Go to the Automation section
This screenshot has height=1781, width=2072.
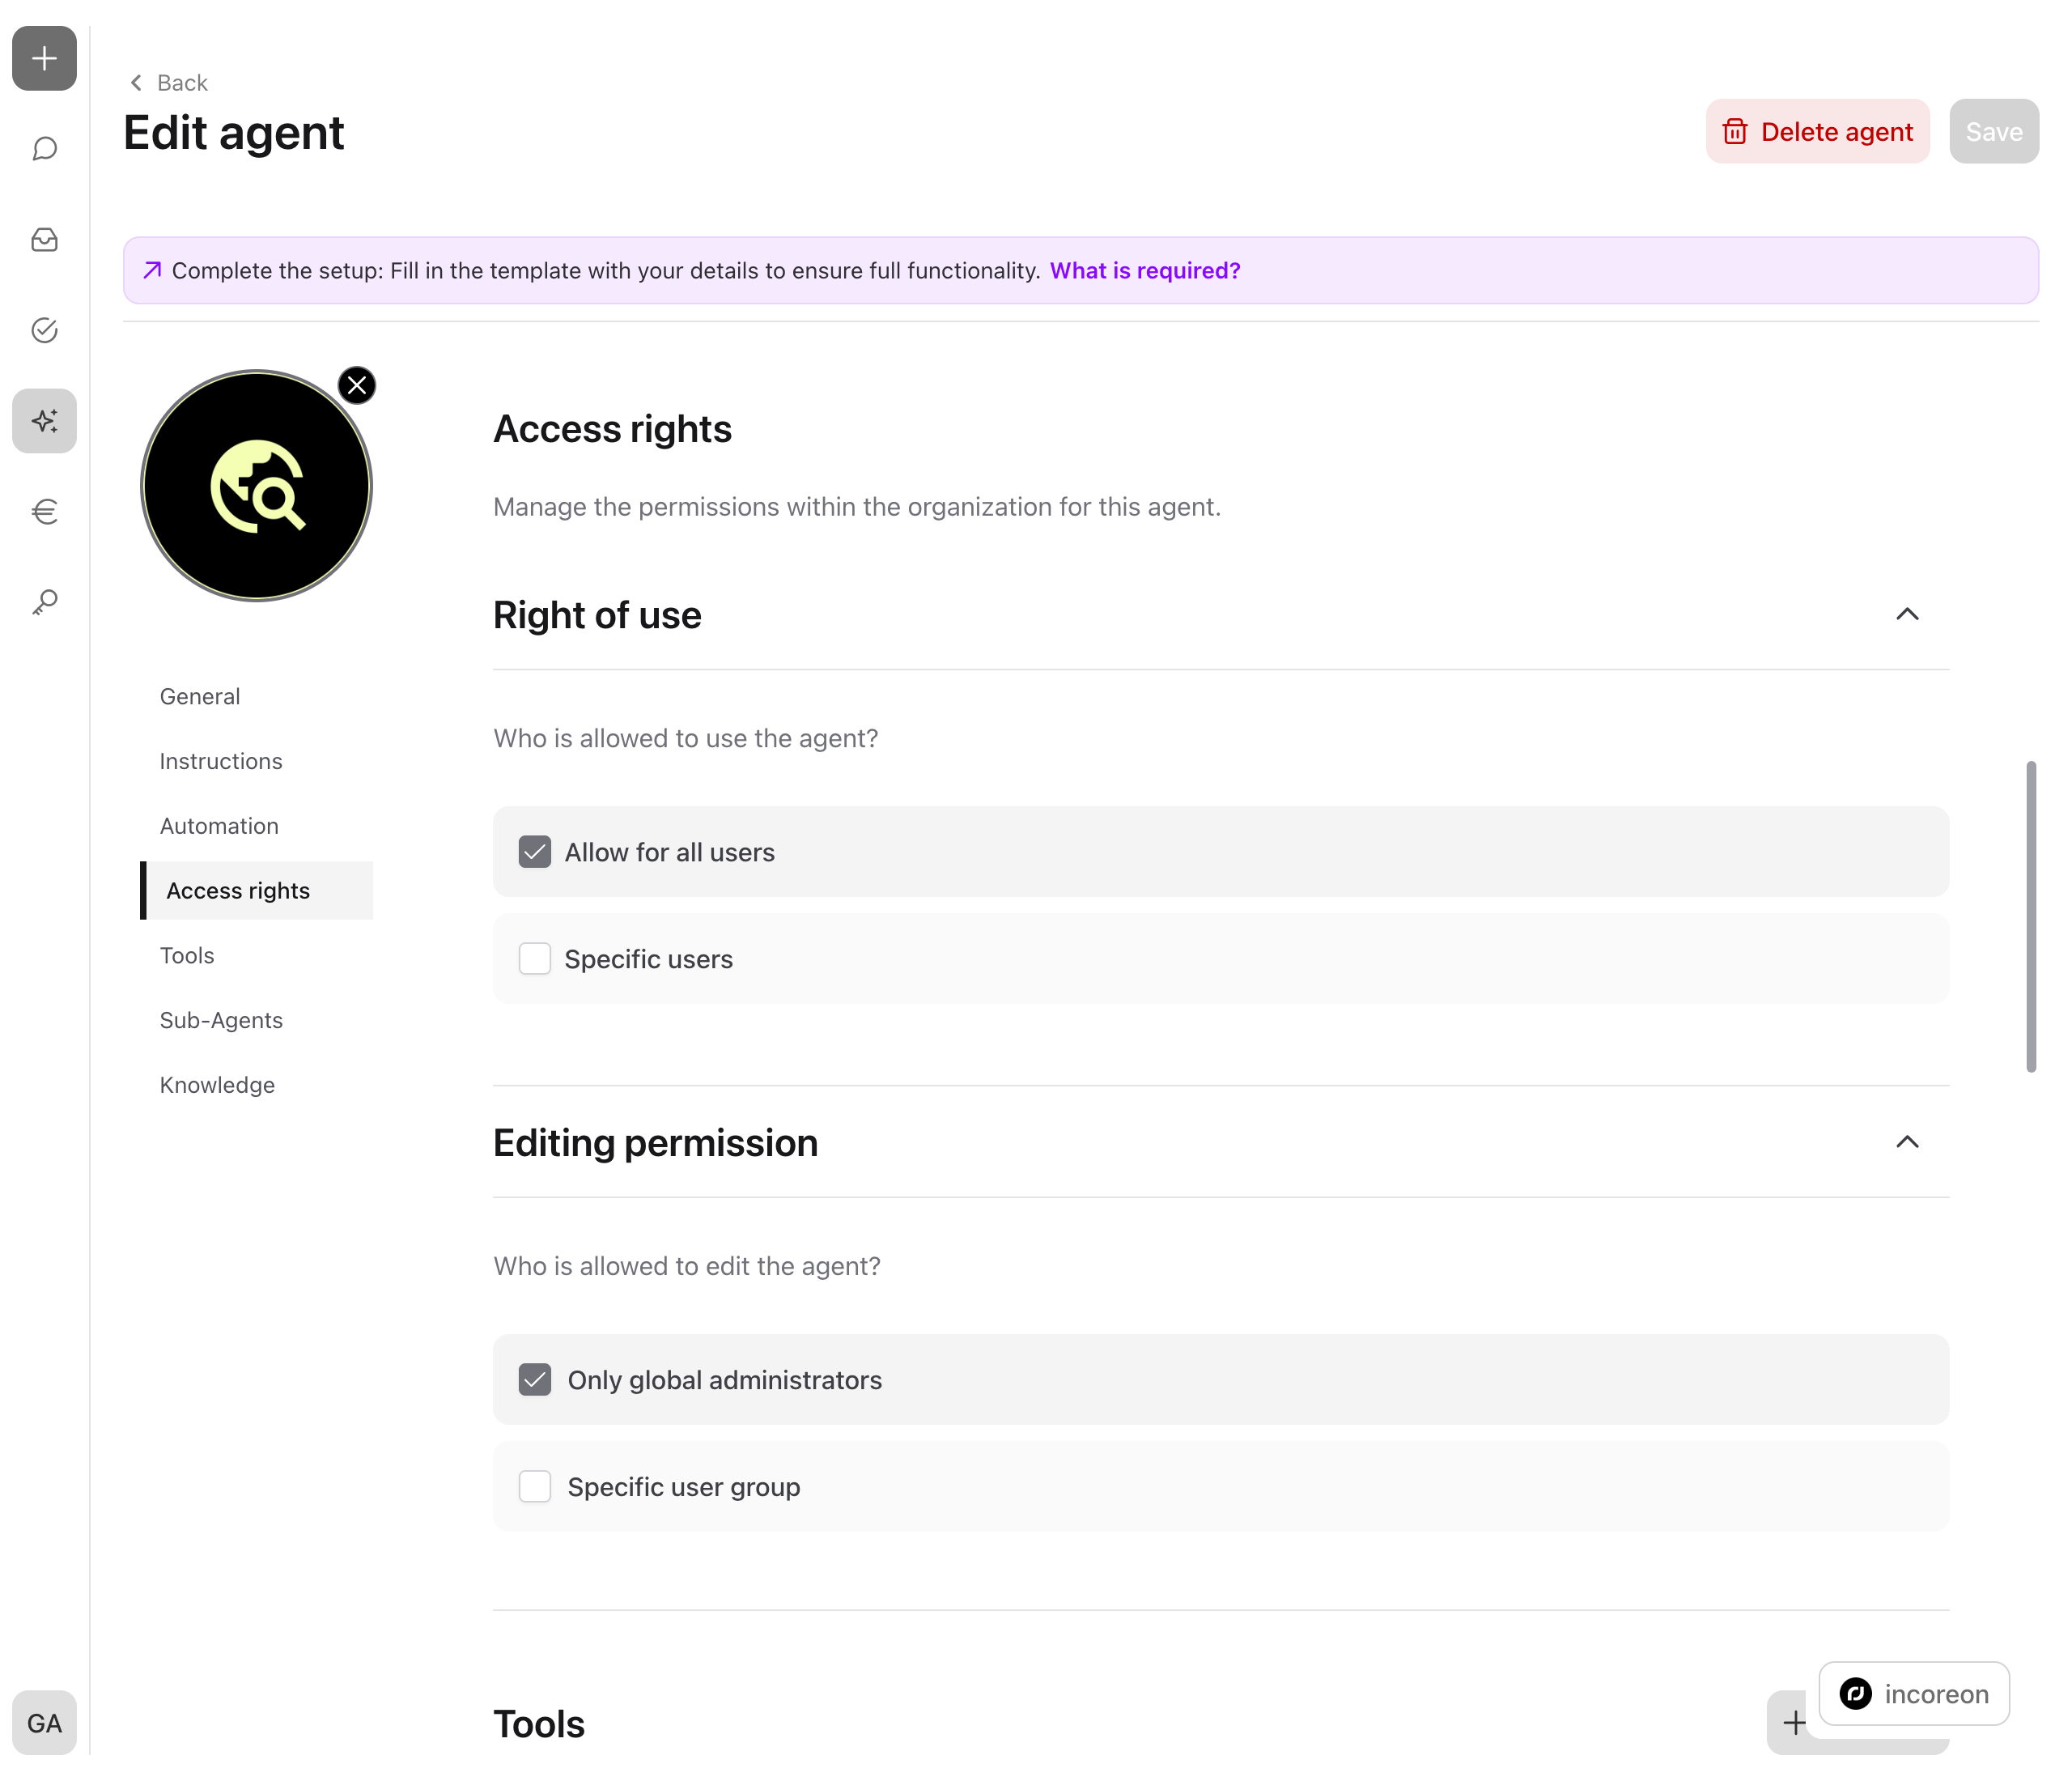219,827
